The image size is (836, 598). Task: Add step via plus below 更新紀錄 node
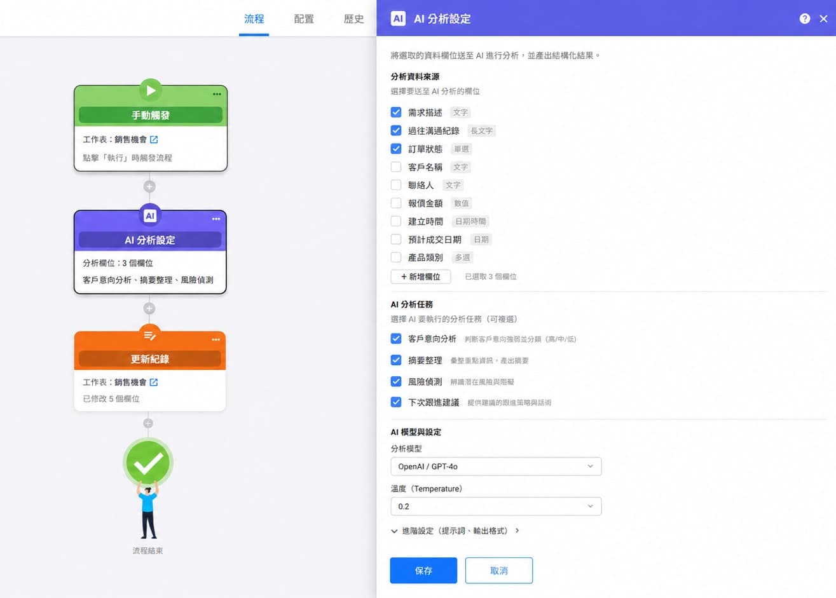pos(148,423)
